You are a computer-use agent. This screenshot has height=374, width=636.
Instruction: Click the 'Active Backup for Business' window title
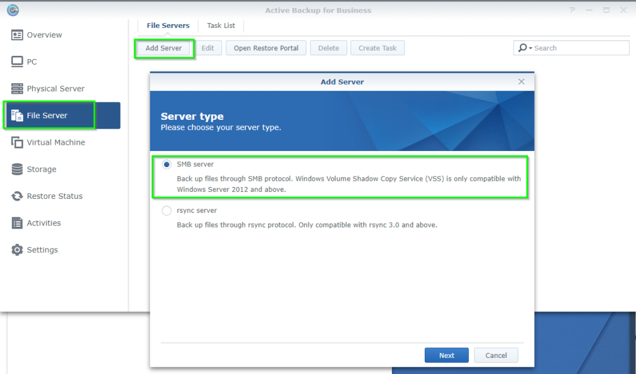(319, 11)
